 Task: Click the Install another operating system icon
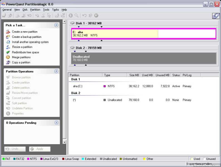pyautogui.click(x=8, y=42)
